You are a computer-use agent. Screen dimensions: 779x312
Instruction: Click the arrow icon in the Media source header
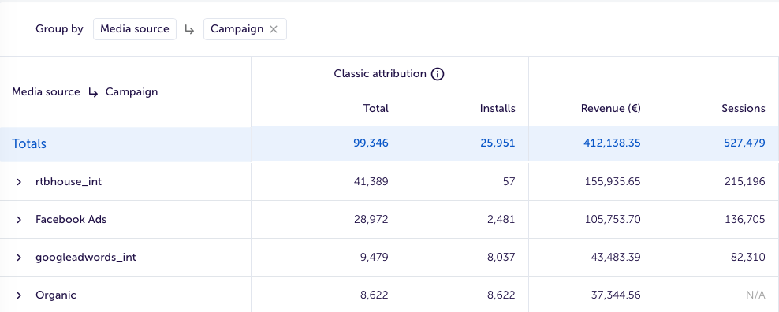(93, 92)
